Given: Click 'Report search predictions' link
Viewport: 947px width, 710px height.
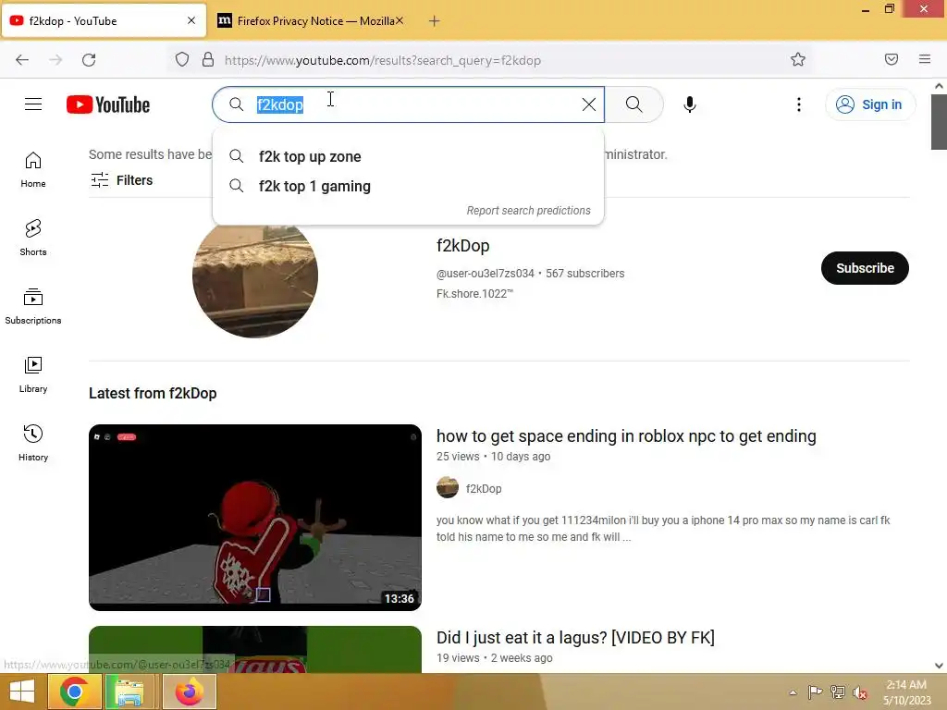Looking at the screenshot, I should [x=528, y=211].
